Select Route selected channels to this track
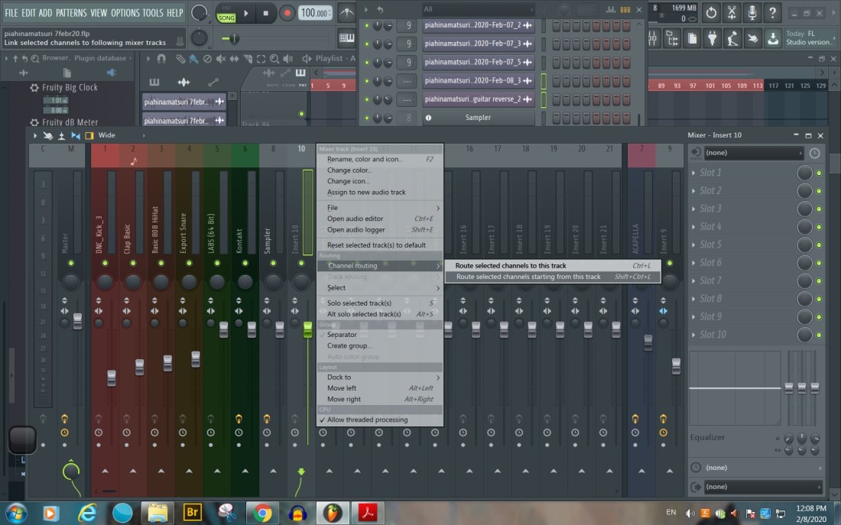This screenshot has width=841, height=525. click(x=511, y=266)
